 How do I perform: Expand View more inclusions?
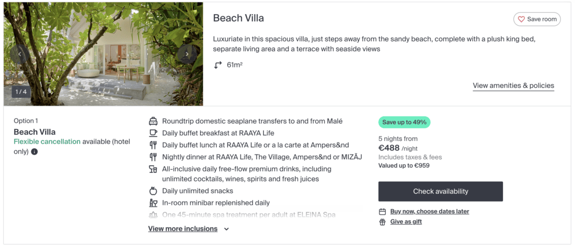pos(182,229)
